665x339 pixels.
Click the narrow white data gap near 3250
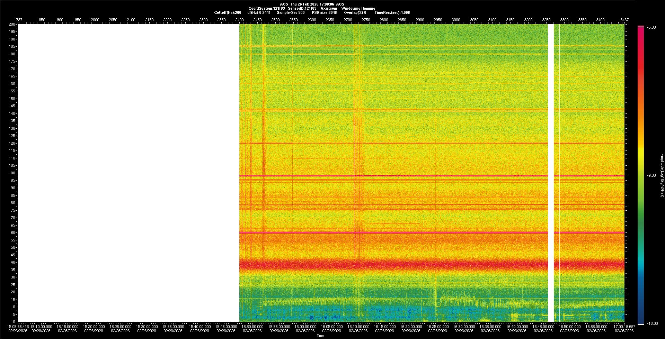(551, 173)
